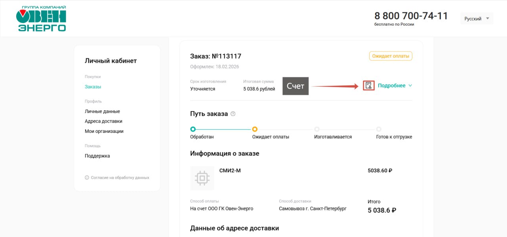Image resolution: width=507 pixels, height=237 pixels.
Task: Open the invoice document icon
Action: [369, 85]
